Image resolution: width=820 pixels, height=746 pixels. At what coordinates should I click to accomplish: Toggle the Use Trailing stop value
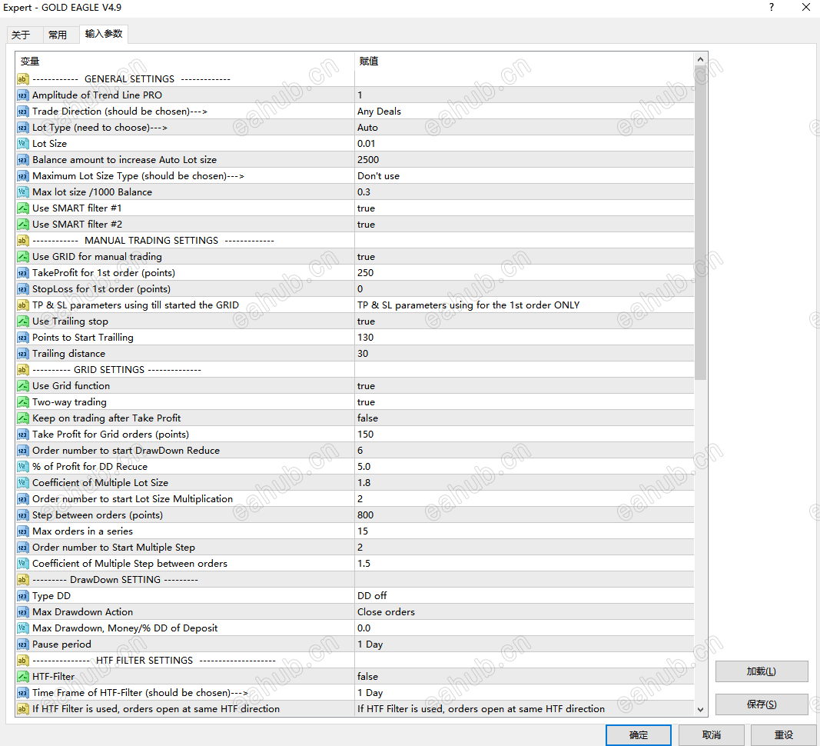tap(525, 321)
